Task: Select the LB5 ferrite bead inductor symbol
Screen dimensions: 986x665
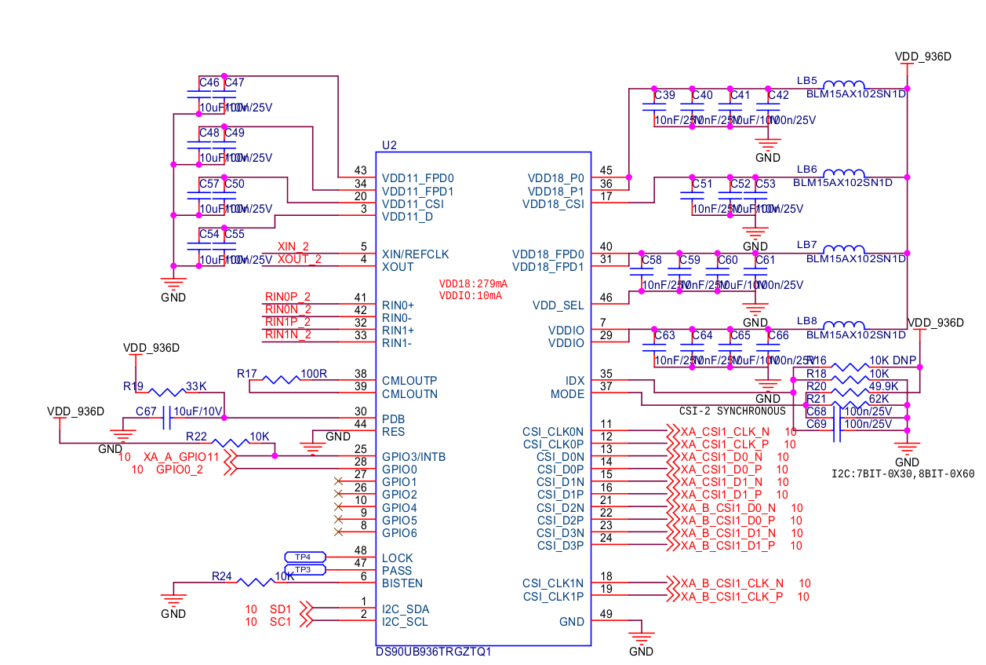Action: click(x=845, y=85)
